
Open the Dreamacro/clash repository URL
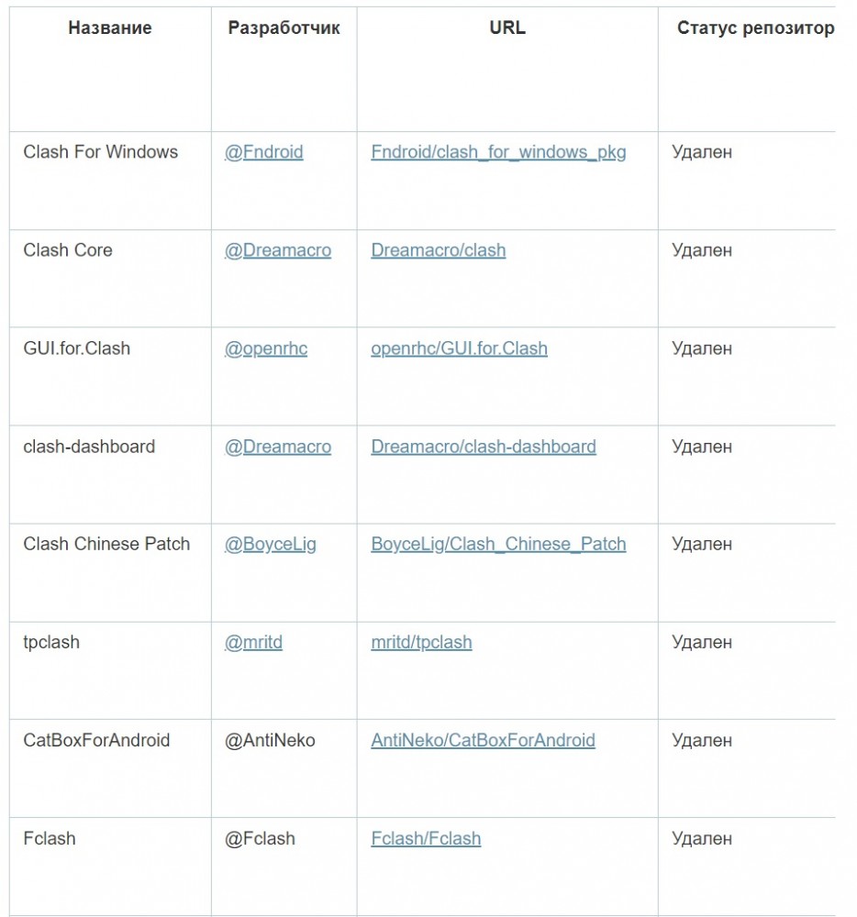438,250
